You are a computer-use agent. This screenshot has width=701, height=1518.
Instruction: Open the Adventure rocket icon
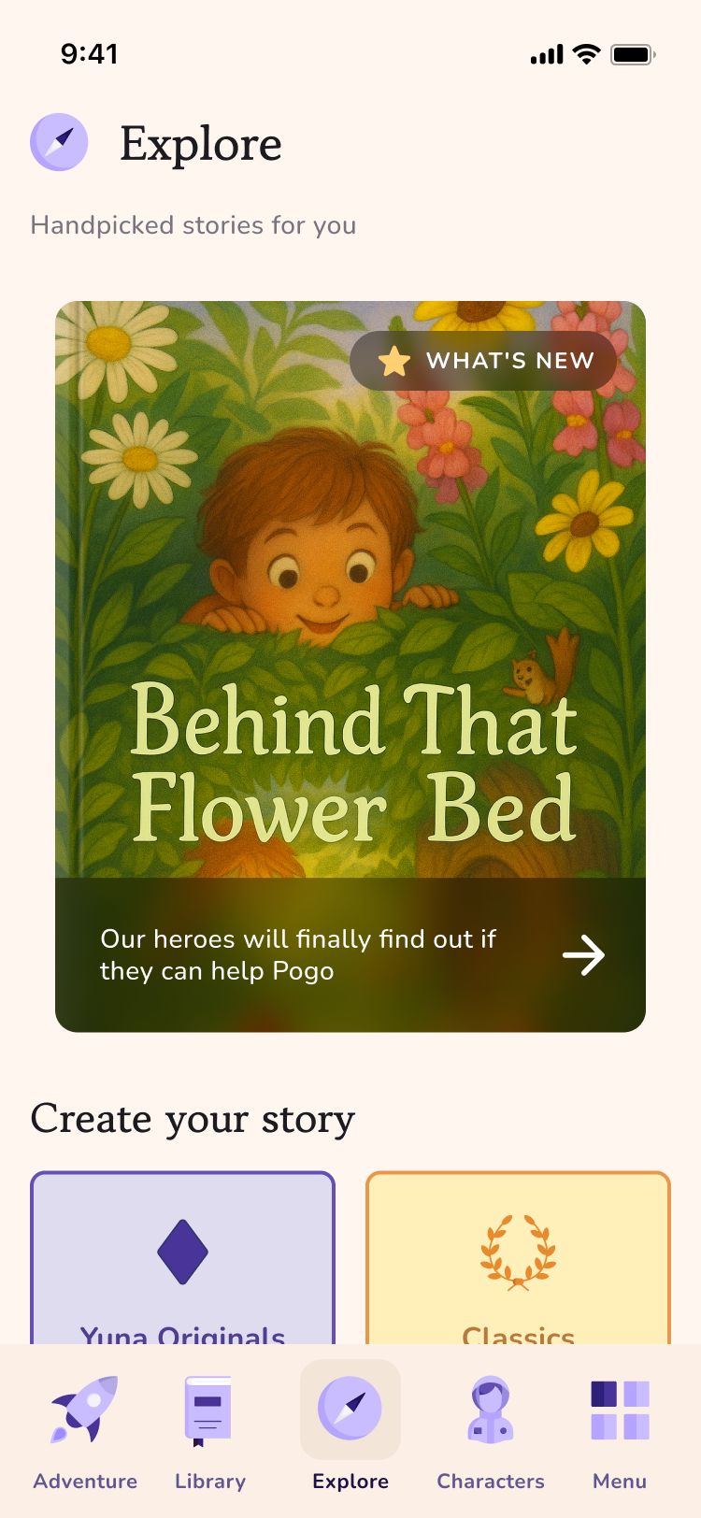[x=85, y=1409]
